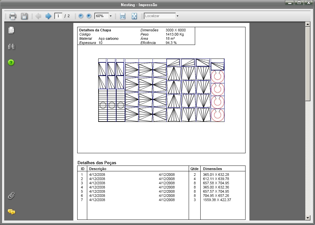Click into the Localizar search box
The image size is (315, 225).
click(x=160, y=16)
